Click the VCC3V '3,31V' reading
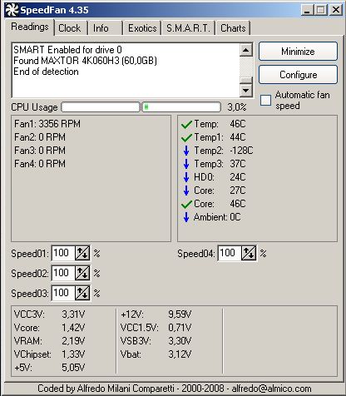 (73, 314)
